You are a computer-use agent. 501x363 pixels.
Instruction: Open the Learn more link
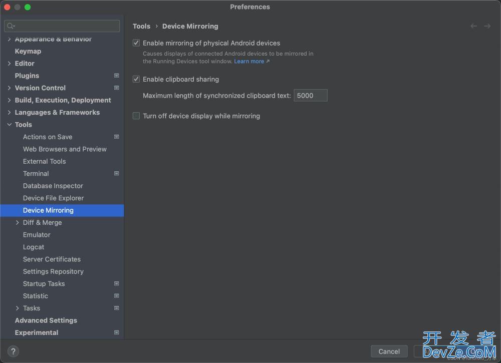coord(249,61)
